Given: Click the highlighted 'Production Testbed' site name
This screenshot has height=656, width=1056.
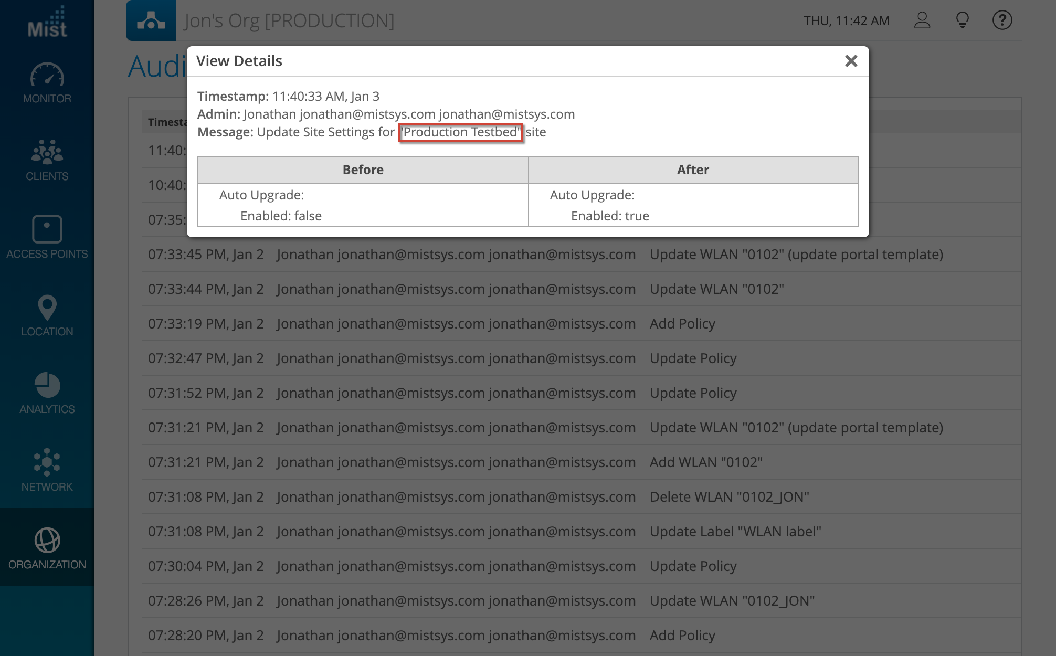Looking at the screenshot, I should 460,132.
